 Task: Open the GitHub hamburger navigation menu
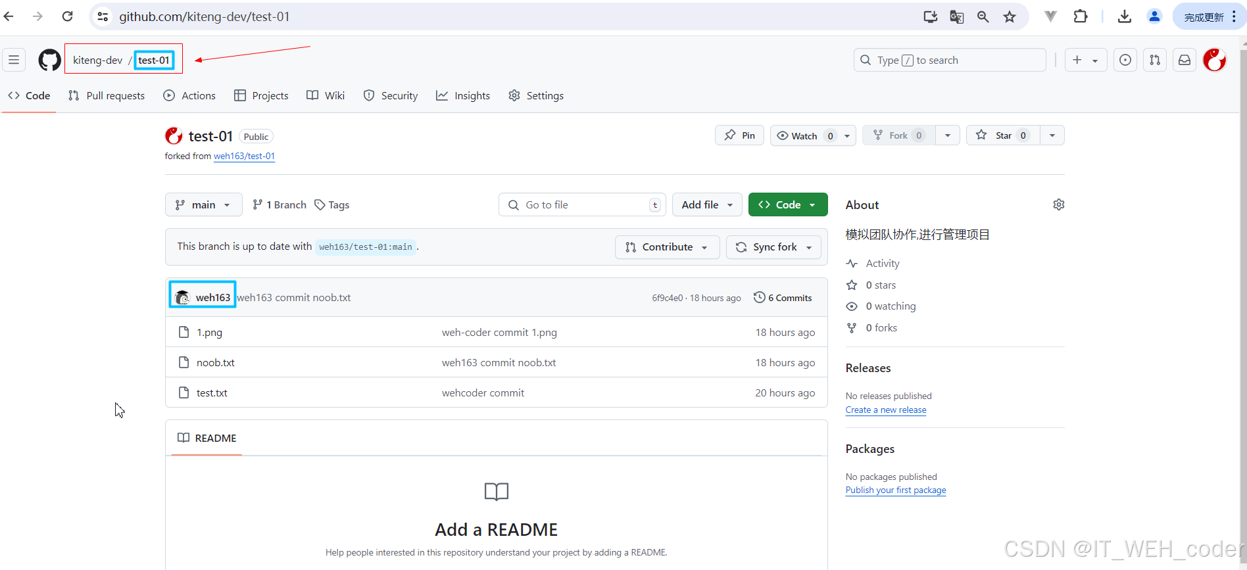pos(14,60)
